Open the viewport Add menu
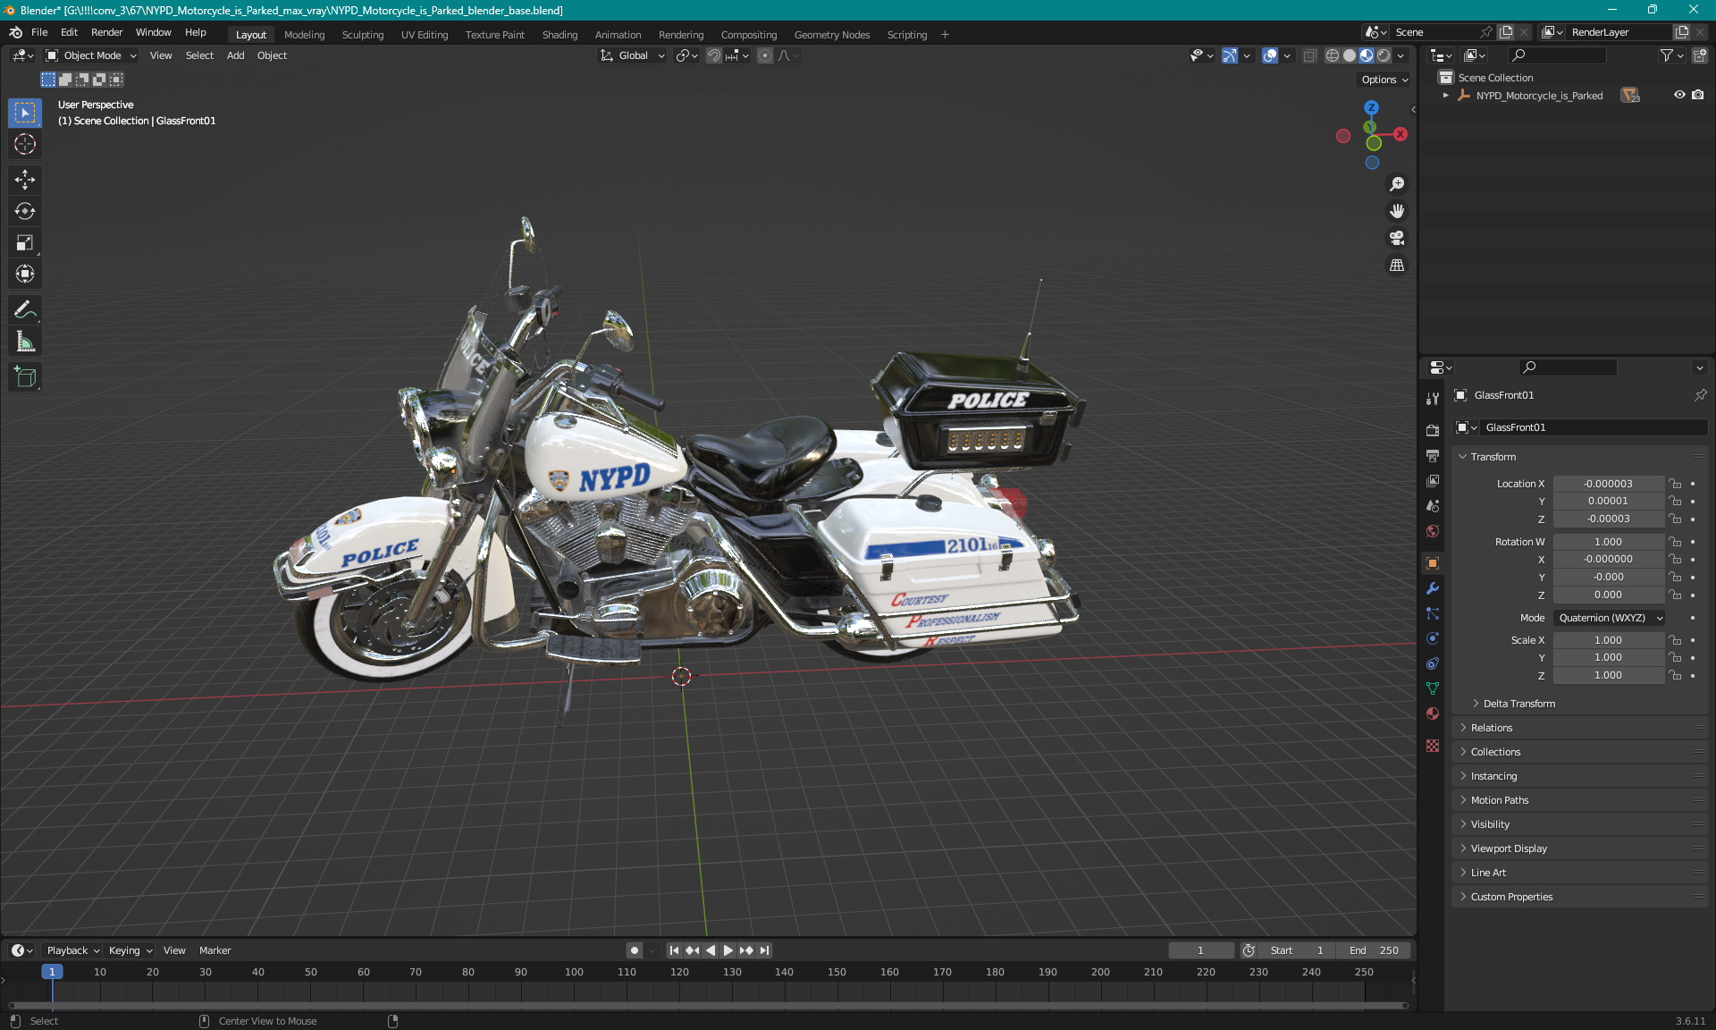 pyautogui.click(x=235, y=55)
